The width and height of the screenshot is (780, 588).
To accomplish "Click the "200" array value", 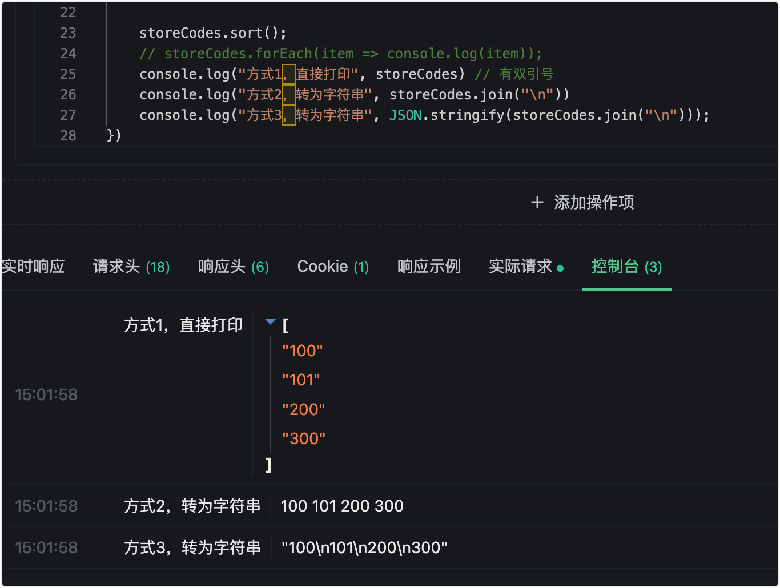I will [304, 409].
